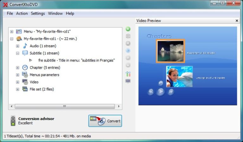Close the Video Preview panel

(x=237, y=21)
